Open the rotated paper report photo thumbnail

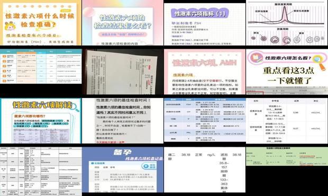pyautogui.click(x=123, y=72)
